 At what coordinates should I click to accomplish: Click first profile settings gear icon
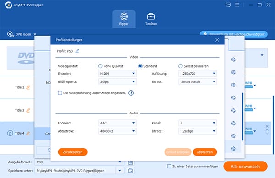click(x=233, y=59)
